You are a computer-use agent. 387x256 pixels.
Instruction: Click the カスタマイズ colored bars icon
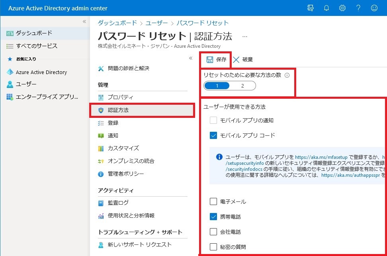click(x=101, y=149)
